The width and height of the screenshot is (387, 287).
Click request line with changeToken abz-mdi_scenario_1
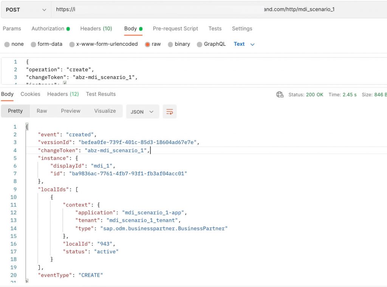82,77
